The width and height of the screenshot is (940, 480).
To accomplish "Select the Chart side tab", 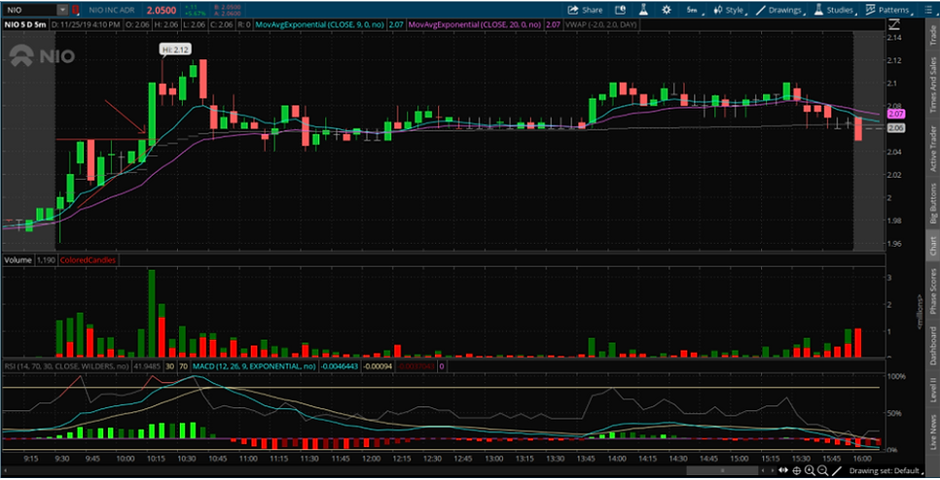I will click(932, 245).
